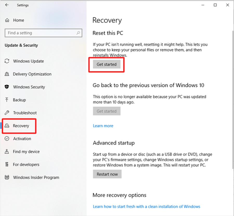This screenshot has width=234, height=216.
Task: Click the More recovery options heading
Action: [x=119, y=195]
